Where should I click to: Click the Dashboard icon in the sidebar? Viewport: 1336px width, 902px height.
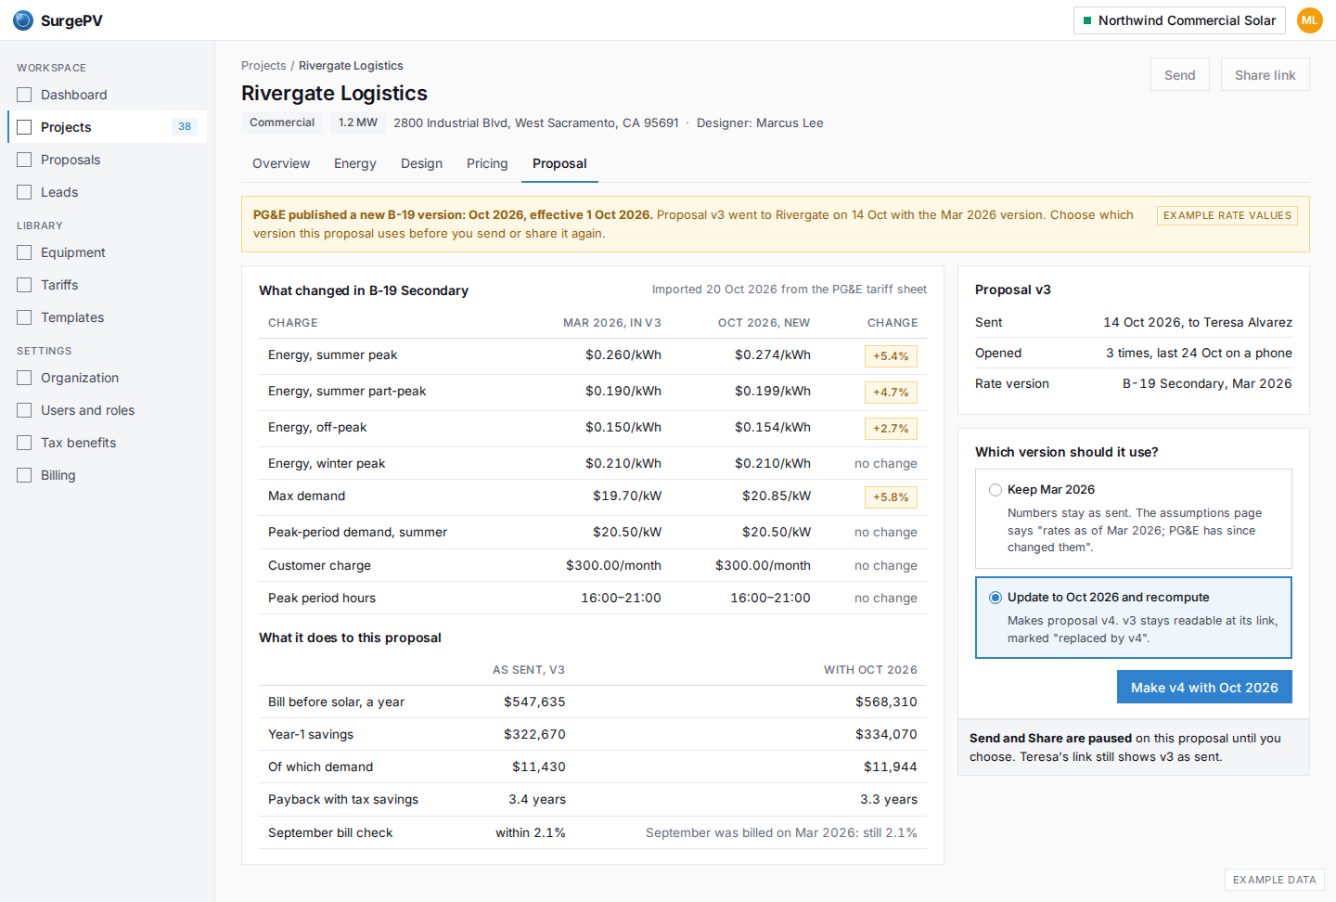(24, 95)
